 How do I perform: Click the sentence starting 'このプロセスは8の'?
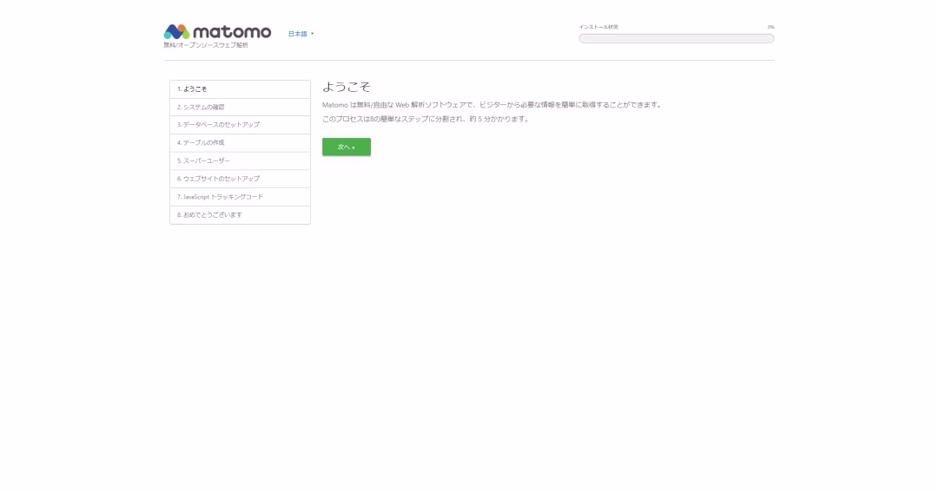[426, 119]
